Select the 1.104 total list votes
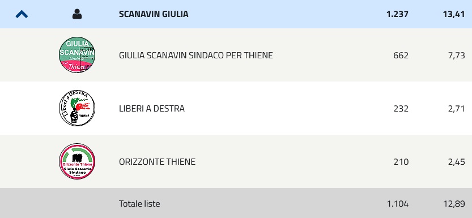Screen dimensions: 472x218 click(x=398, y=204)
